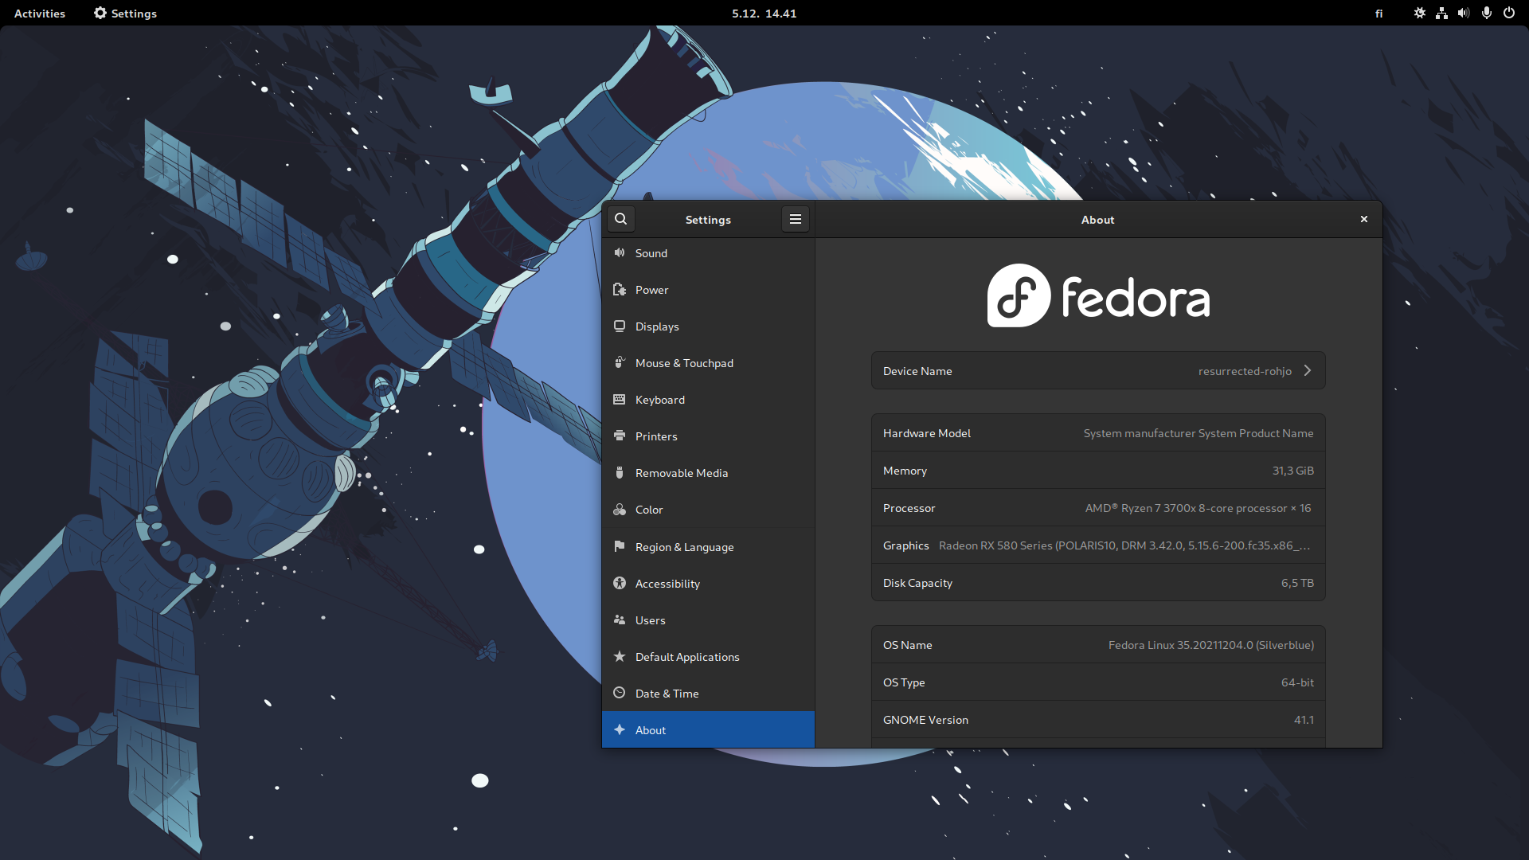Click the Activities button

(x=40, y=13)
